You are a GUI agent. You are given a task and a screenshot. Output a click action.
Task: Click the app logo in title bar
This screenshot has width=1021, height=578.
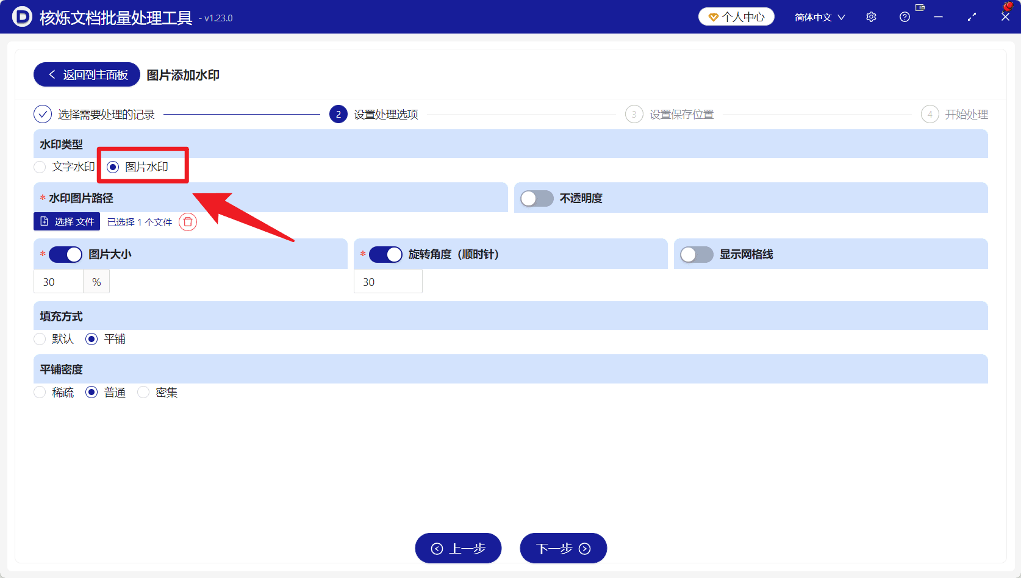tap(22, 16)
